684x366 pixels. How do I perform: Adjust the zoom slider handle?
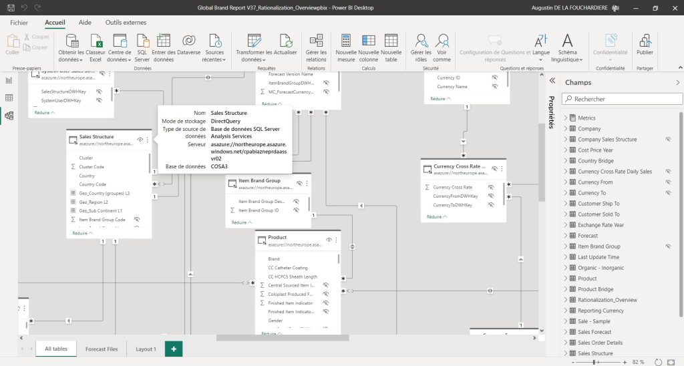click(594, 362)
